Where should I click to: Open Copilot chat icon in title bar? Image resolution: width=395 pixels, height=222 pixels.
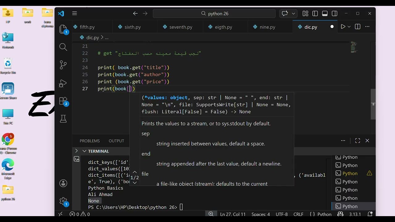coord(285,14)
